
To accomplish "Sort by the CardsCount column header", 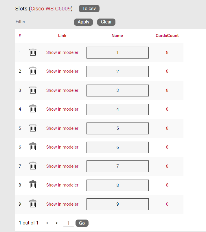I will (x=167, y=36).
